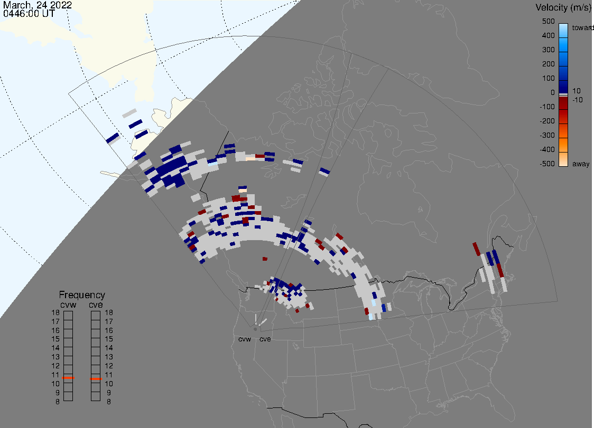Click the 300 tick label on the velocity scale
The width and height of the screenshot is (594, 428).
(x=548, y=50)
